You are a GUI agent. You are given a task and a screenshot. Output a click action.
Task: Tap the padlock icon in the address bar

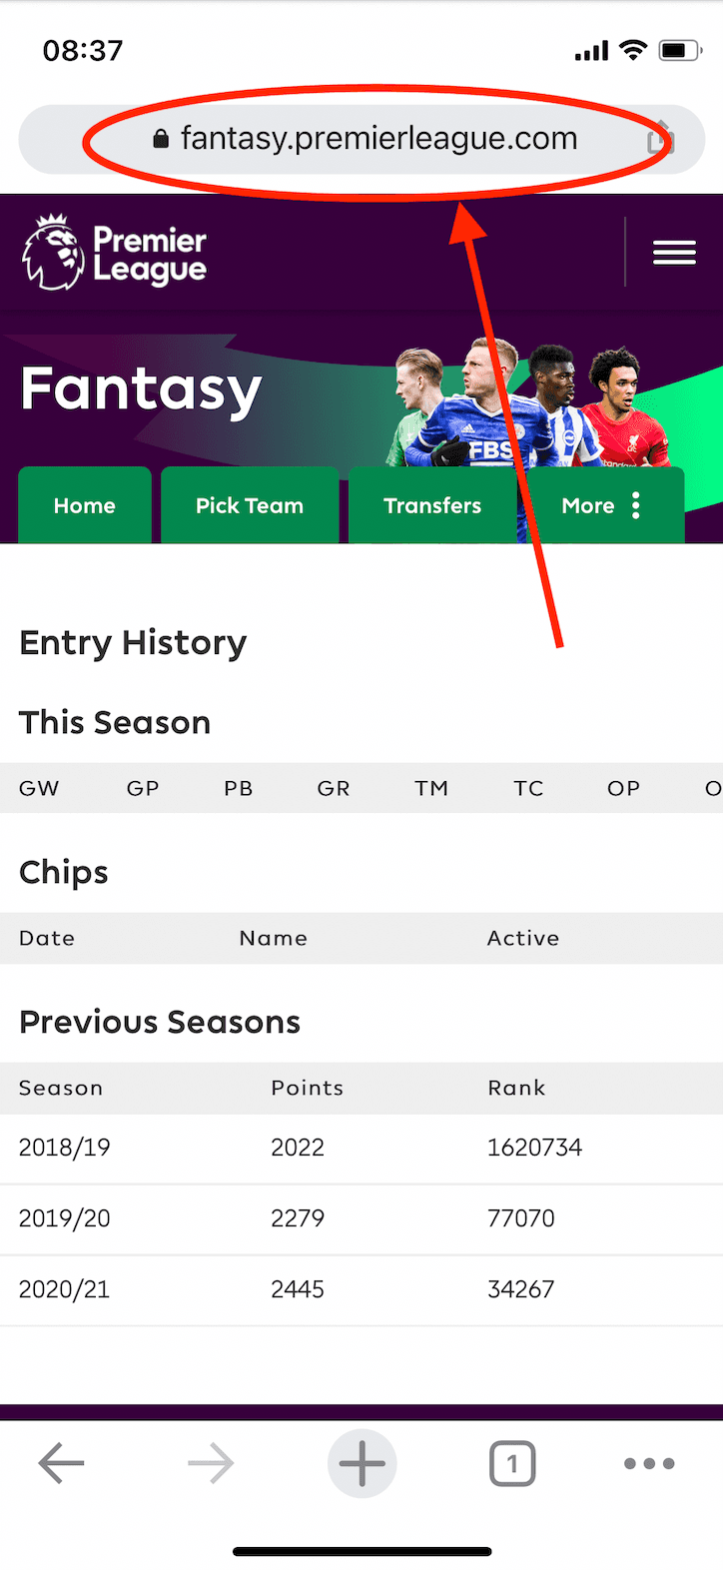pyautogui.click(x=159, y=139)
